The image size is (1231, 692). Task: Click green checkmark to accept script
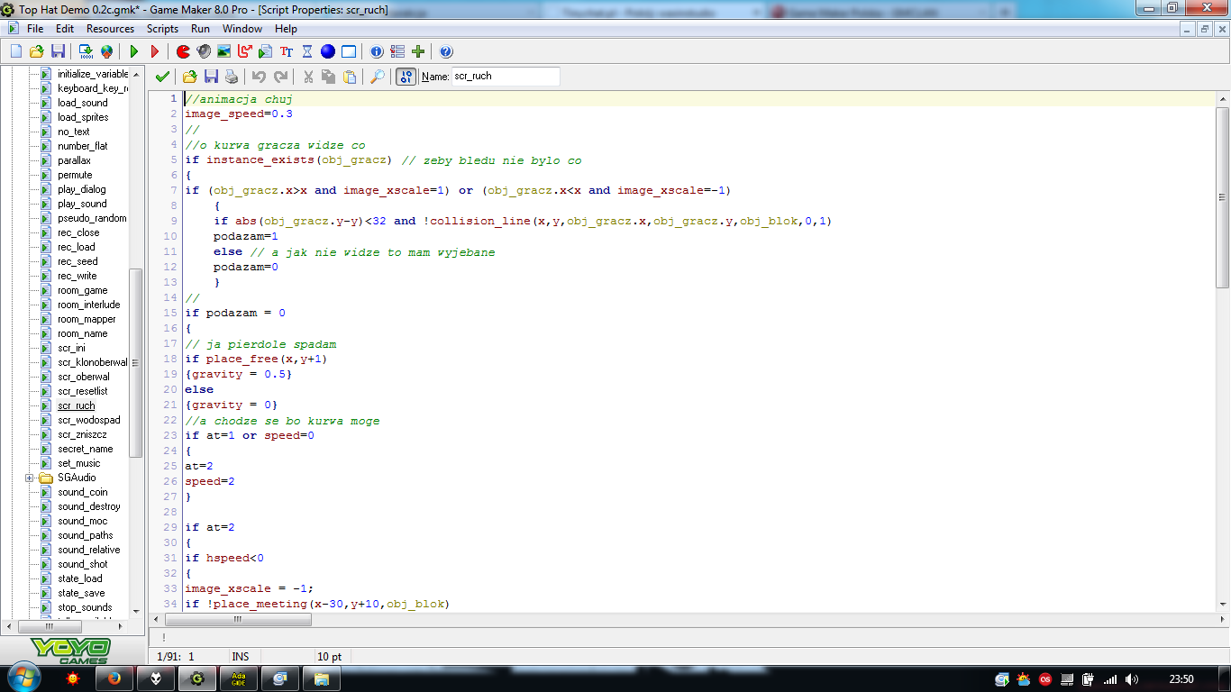click(x=162, y=77)
